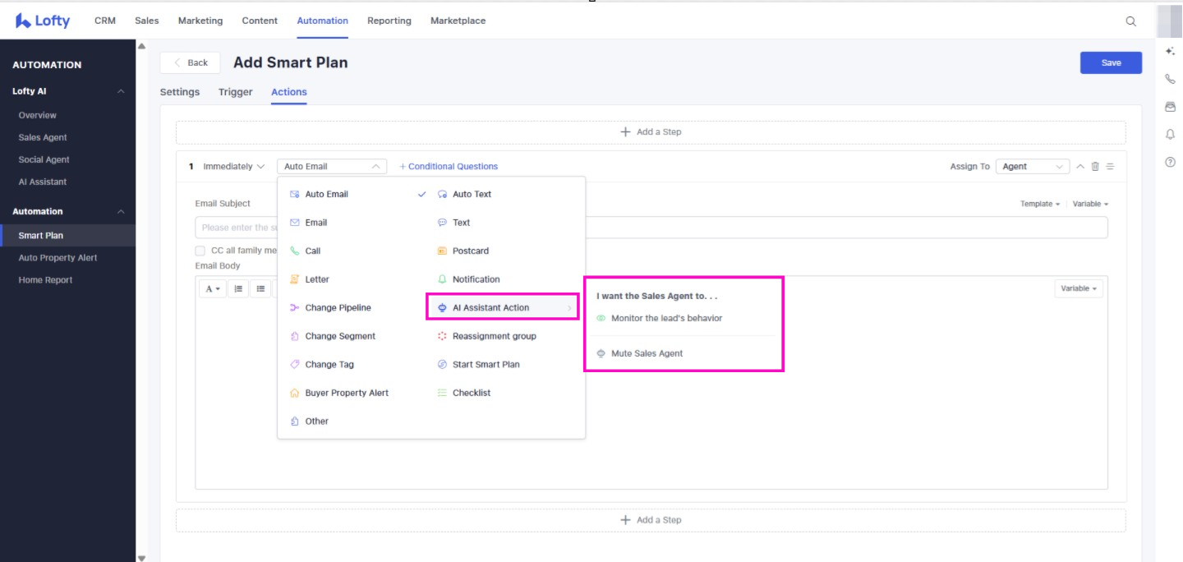Viewport: 1183px width, 562px height.
Task: Click the Save button
Action: click(1110, 63)
